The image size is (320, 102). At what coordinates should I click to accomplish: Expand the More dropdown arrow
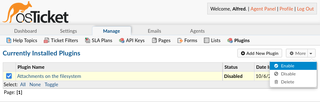point(311,53)
